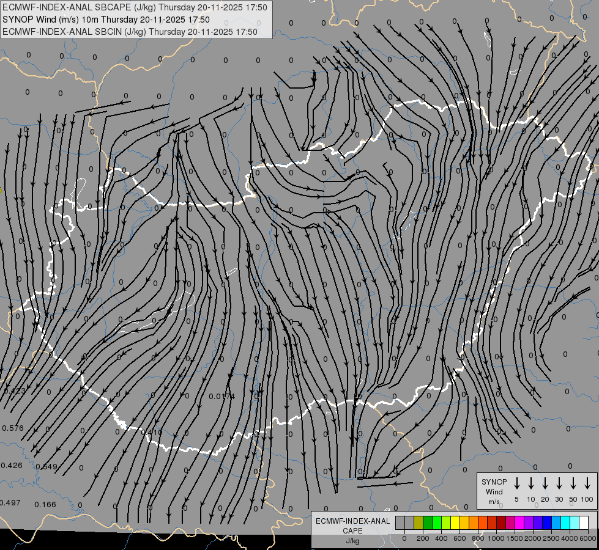This screenshot has width=599, height=550.
Task: Click the 10 m/s wind arrow in legend
Action: [x=531, y=483]
